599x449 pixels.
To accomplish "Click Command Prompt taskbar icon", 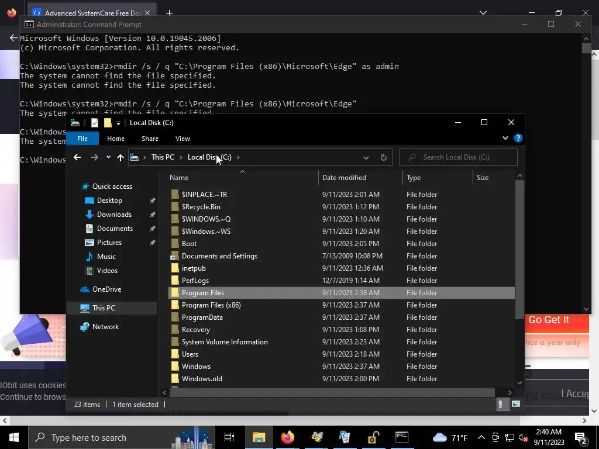I will [x=402, y=437].
